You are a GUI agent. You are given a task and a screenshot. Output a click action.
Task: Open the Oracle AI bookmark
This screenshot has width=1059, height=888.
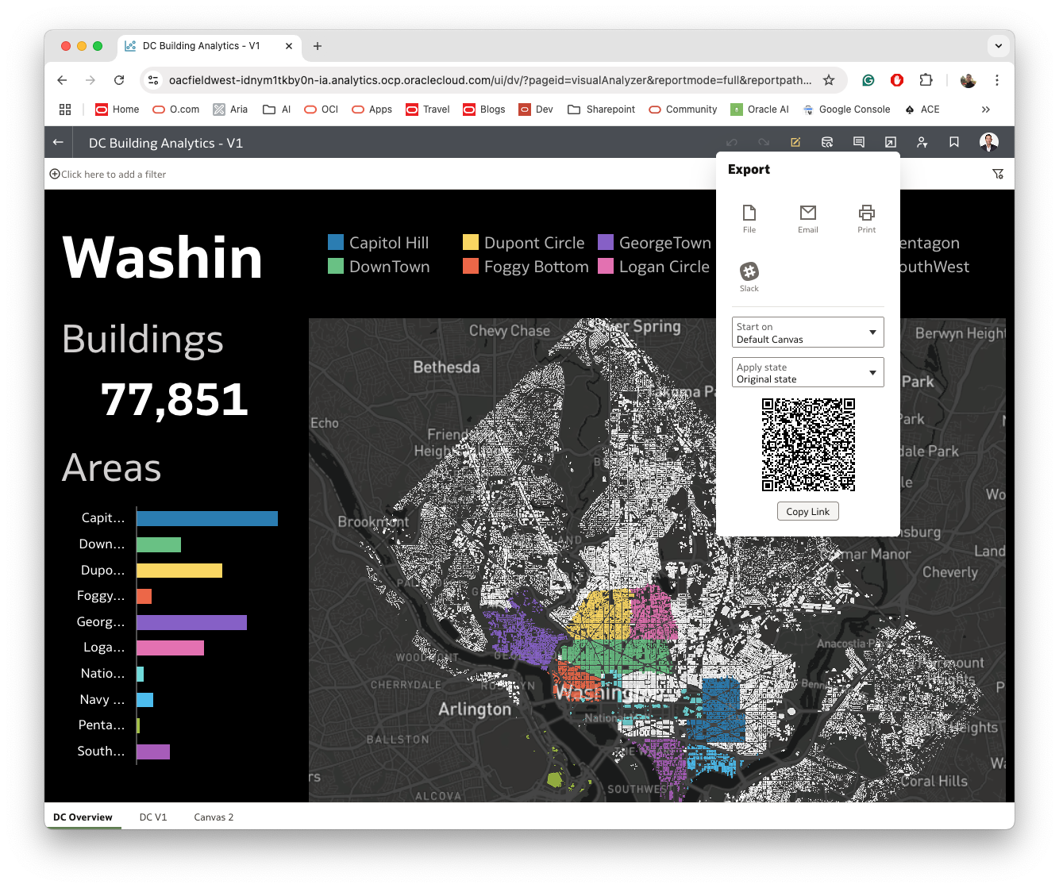coord(760,110)
